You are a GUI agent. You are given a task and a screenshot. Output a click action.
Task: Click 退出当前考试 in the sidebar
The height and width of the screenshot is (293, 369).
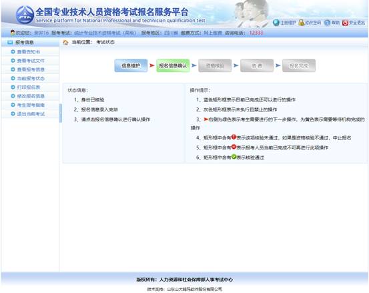[x=31, y=114]
